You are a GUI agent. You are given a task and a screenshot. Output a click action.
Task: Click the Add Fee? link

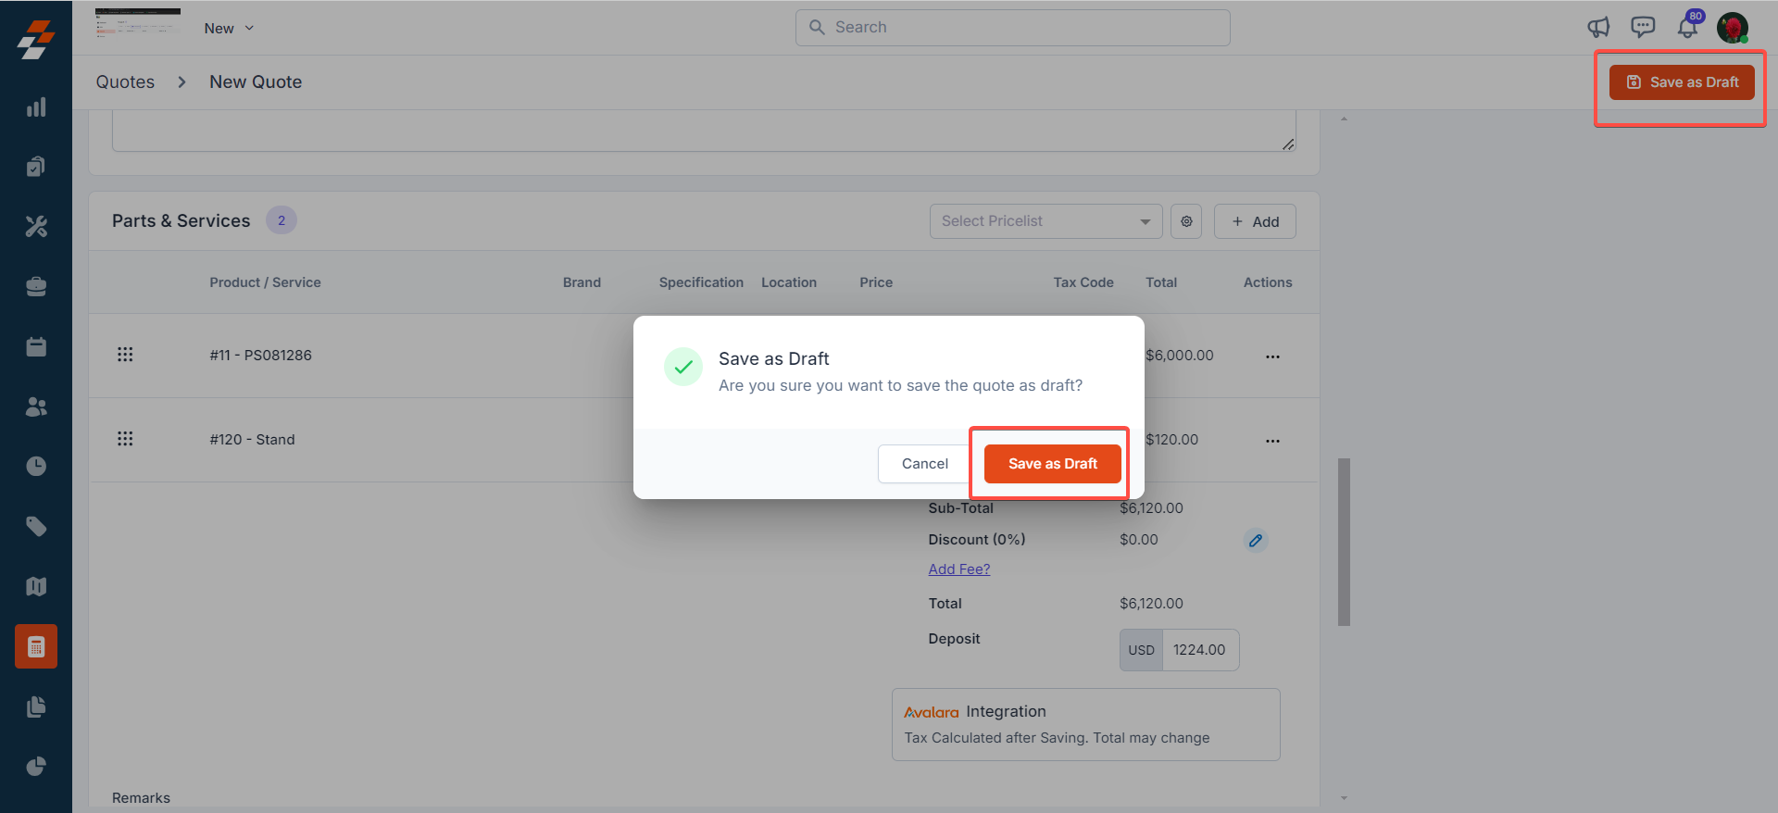click(x=959, y=569)
